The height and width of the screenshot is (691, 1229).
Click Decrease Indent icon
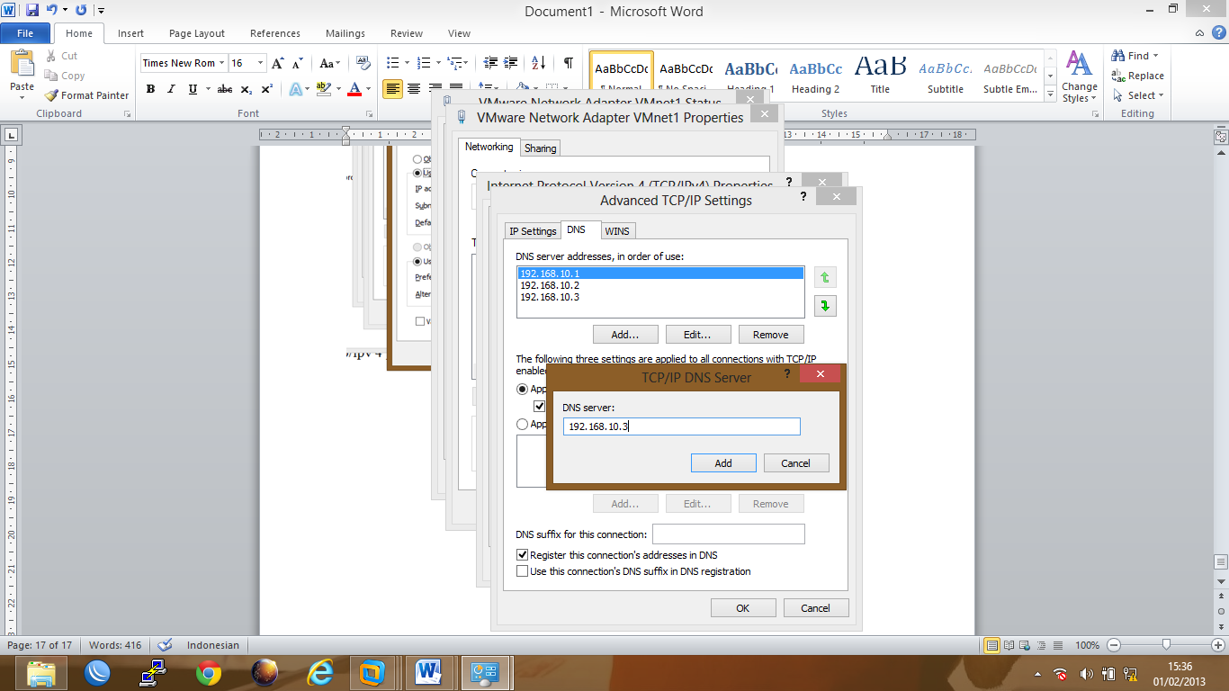pos(490,63)
